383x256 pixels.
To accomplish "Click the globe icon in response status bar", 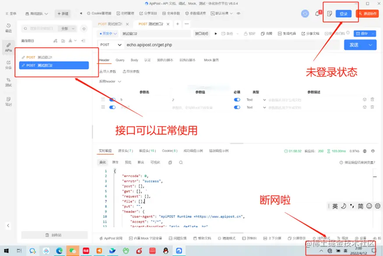I will click(365, 151).
